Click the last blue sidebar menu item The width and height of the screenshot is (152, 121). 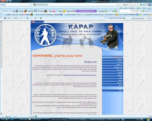112,91
